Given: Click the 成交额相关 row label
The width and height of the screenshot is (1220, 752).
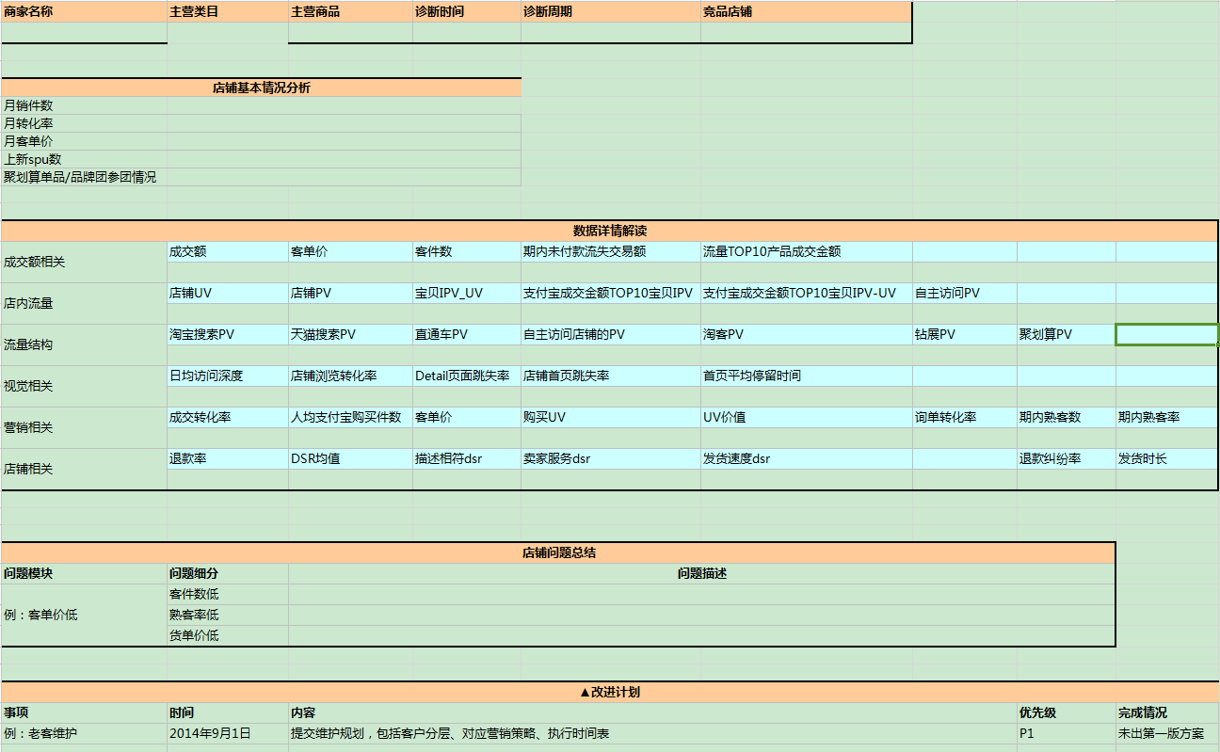Looking at the screenshot, I should click(x=84, y=262).
